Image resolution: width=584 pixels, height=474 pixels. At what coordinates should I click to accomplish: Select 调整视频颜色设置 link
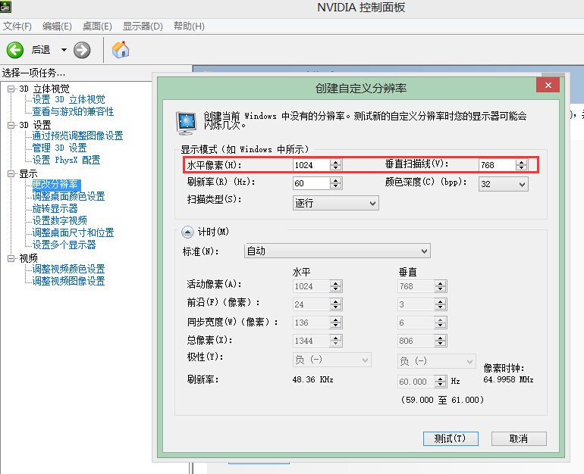(x=68, y=269)
